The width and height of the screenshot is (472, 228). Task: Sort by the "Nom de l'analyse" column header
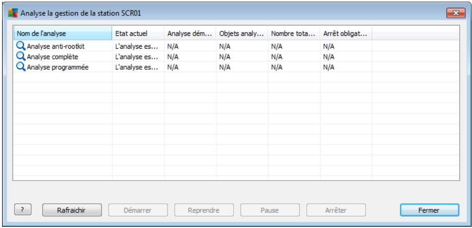pyautogui.click(x=62, y=33)
